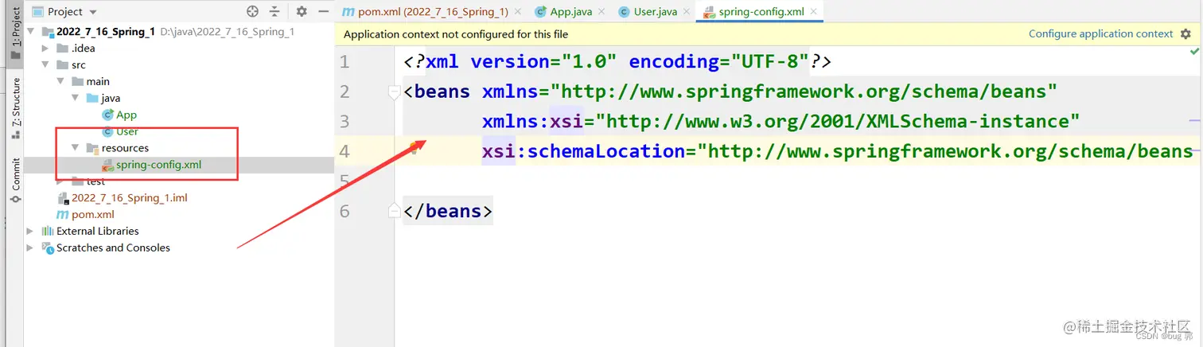Open the Project view dropdown arrow
The height and width of the screenshot is (347, 1203).
(93, 12)
